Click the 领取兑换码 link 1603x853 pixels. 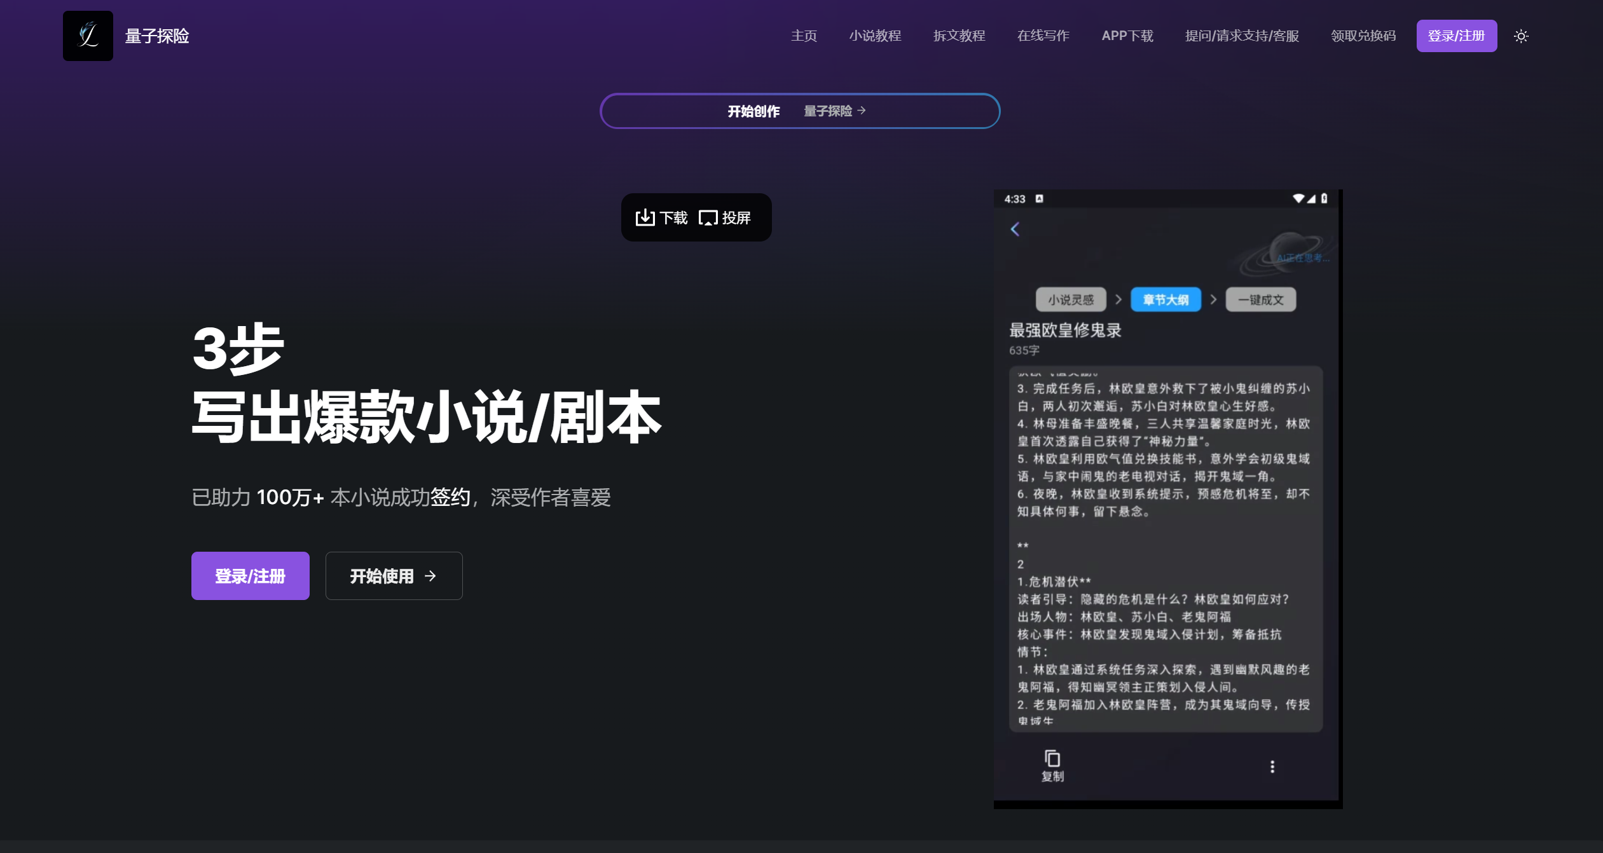click(1362, 36)
